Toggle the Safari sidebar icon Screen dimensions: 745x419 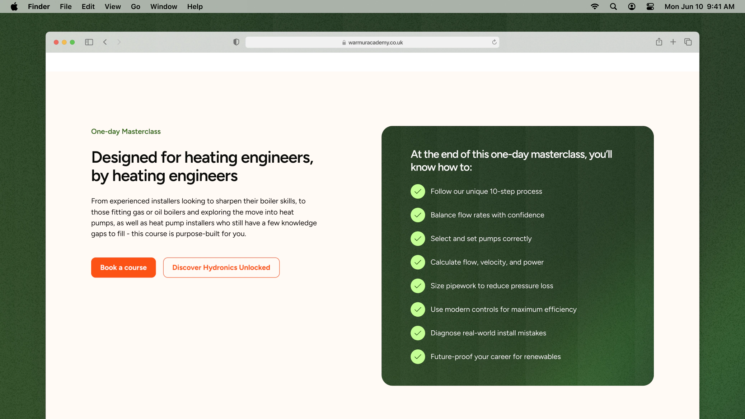89,42
